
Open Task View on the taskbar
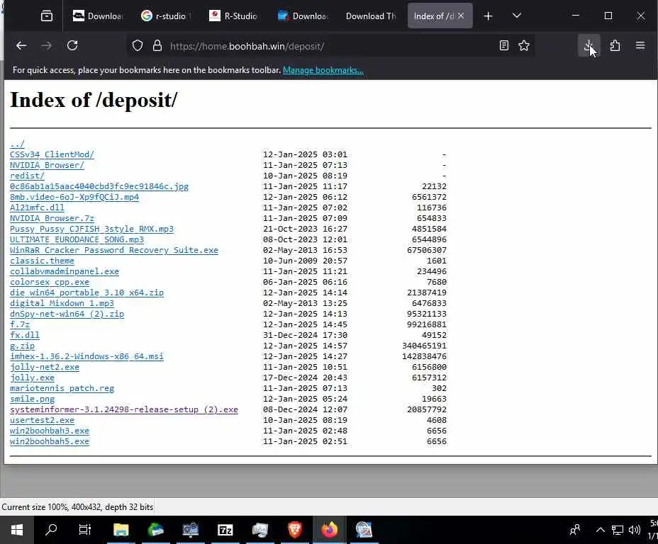click(85, 530)
